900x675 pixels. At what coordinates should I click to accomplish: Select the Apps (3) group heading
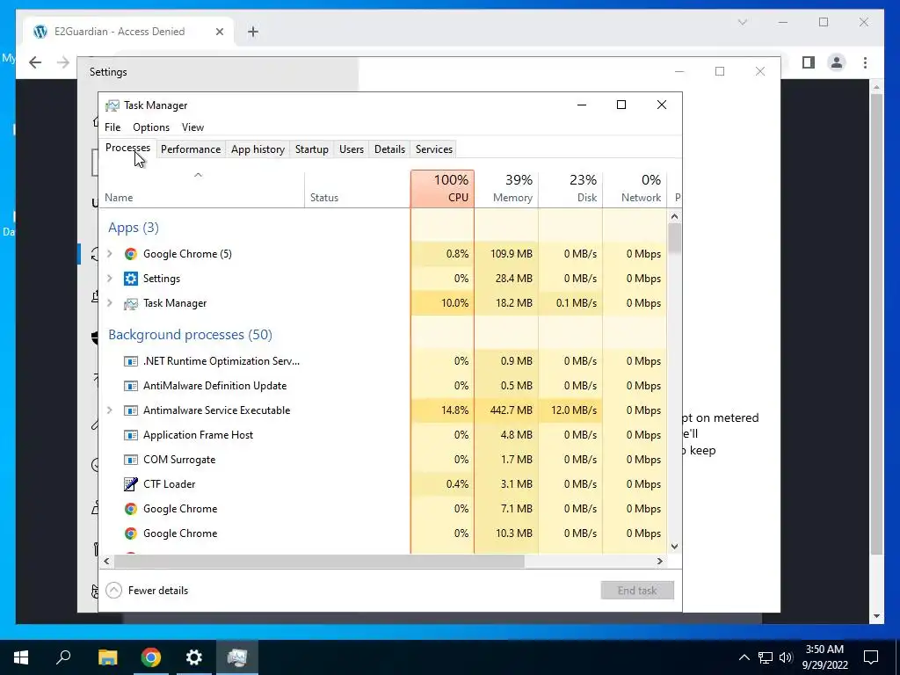(134, 228)
